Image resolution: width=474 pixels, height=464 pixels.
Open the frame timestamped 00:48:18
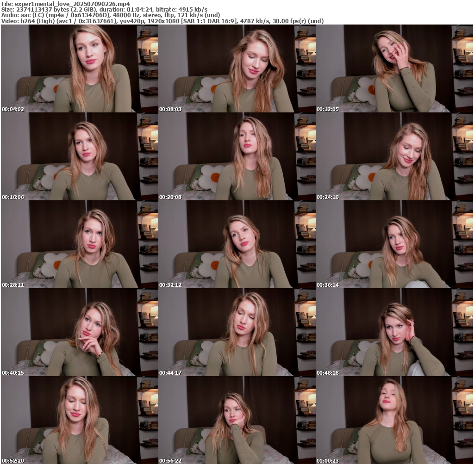394,332
